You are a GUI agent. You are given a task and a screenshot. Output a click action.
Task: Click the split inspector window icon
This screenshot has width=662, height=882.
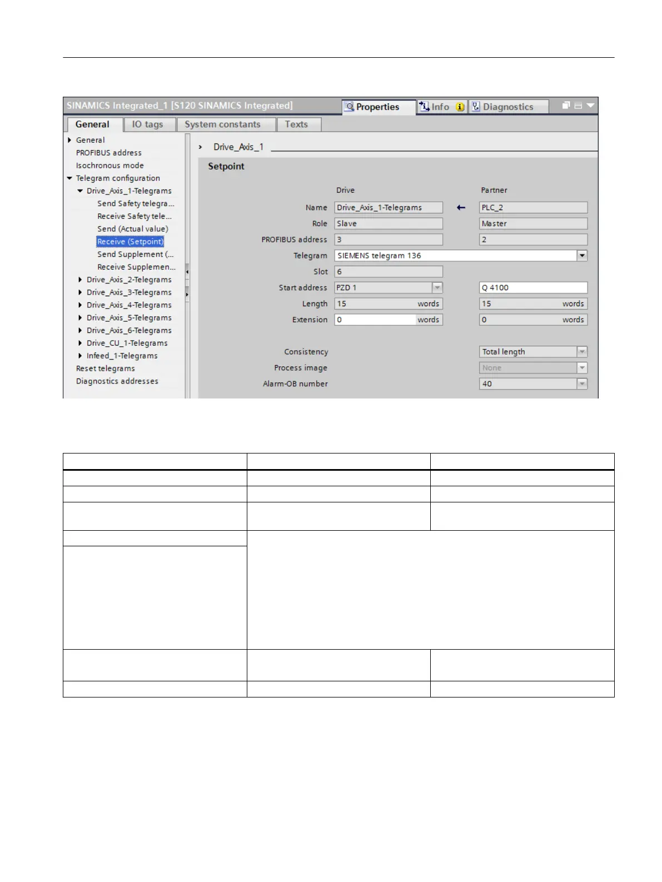pyautogui.click(x=578, y=106)
